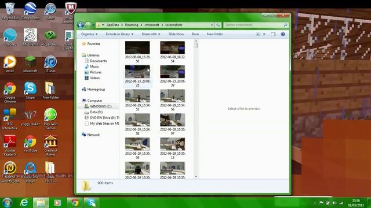Select screenshot 2012-06-29_15.55.07 thumbnail

[x=173, y=124]
